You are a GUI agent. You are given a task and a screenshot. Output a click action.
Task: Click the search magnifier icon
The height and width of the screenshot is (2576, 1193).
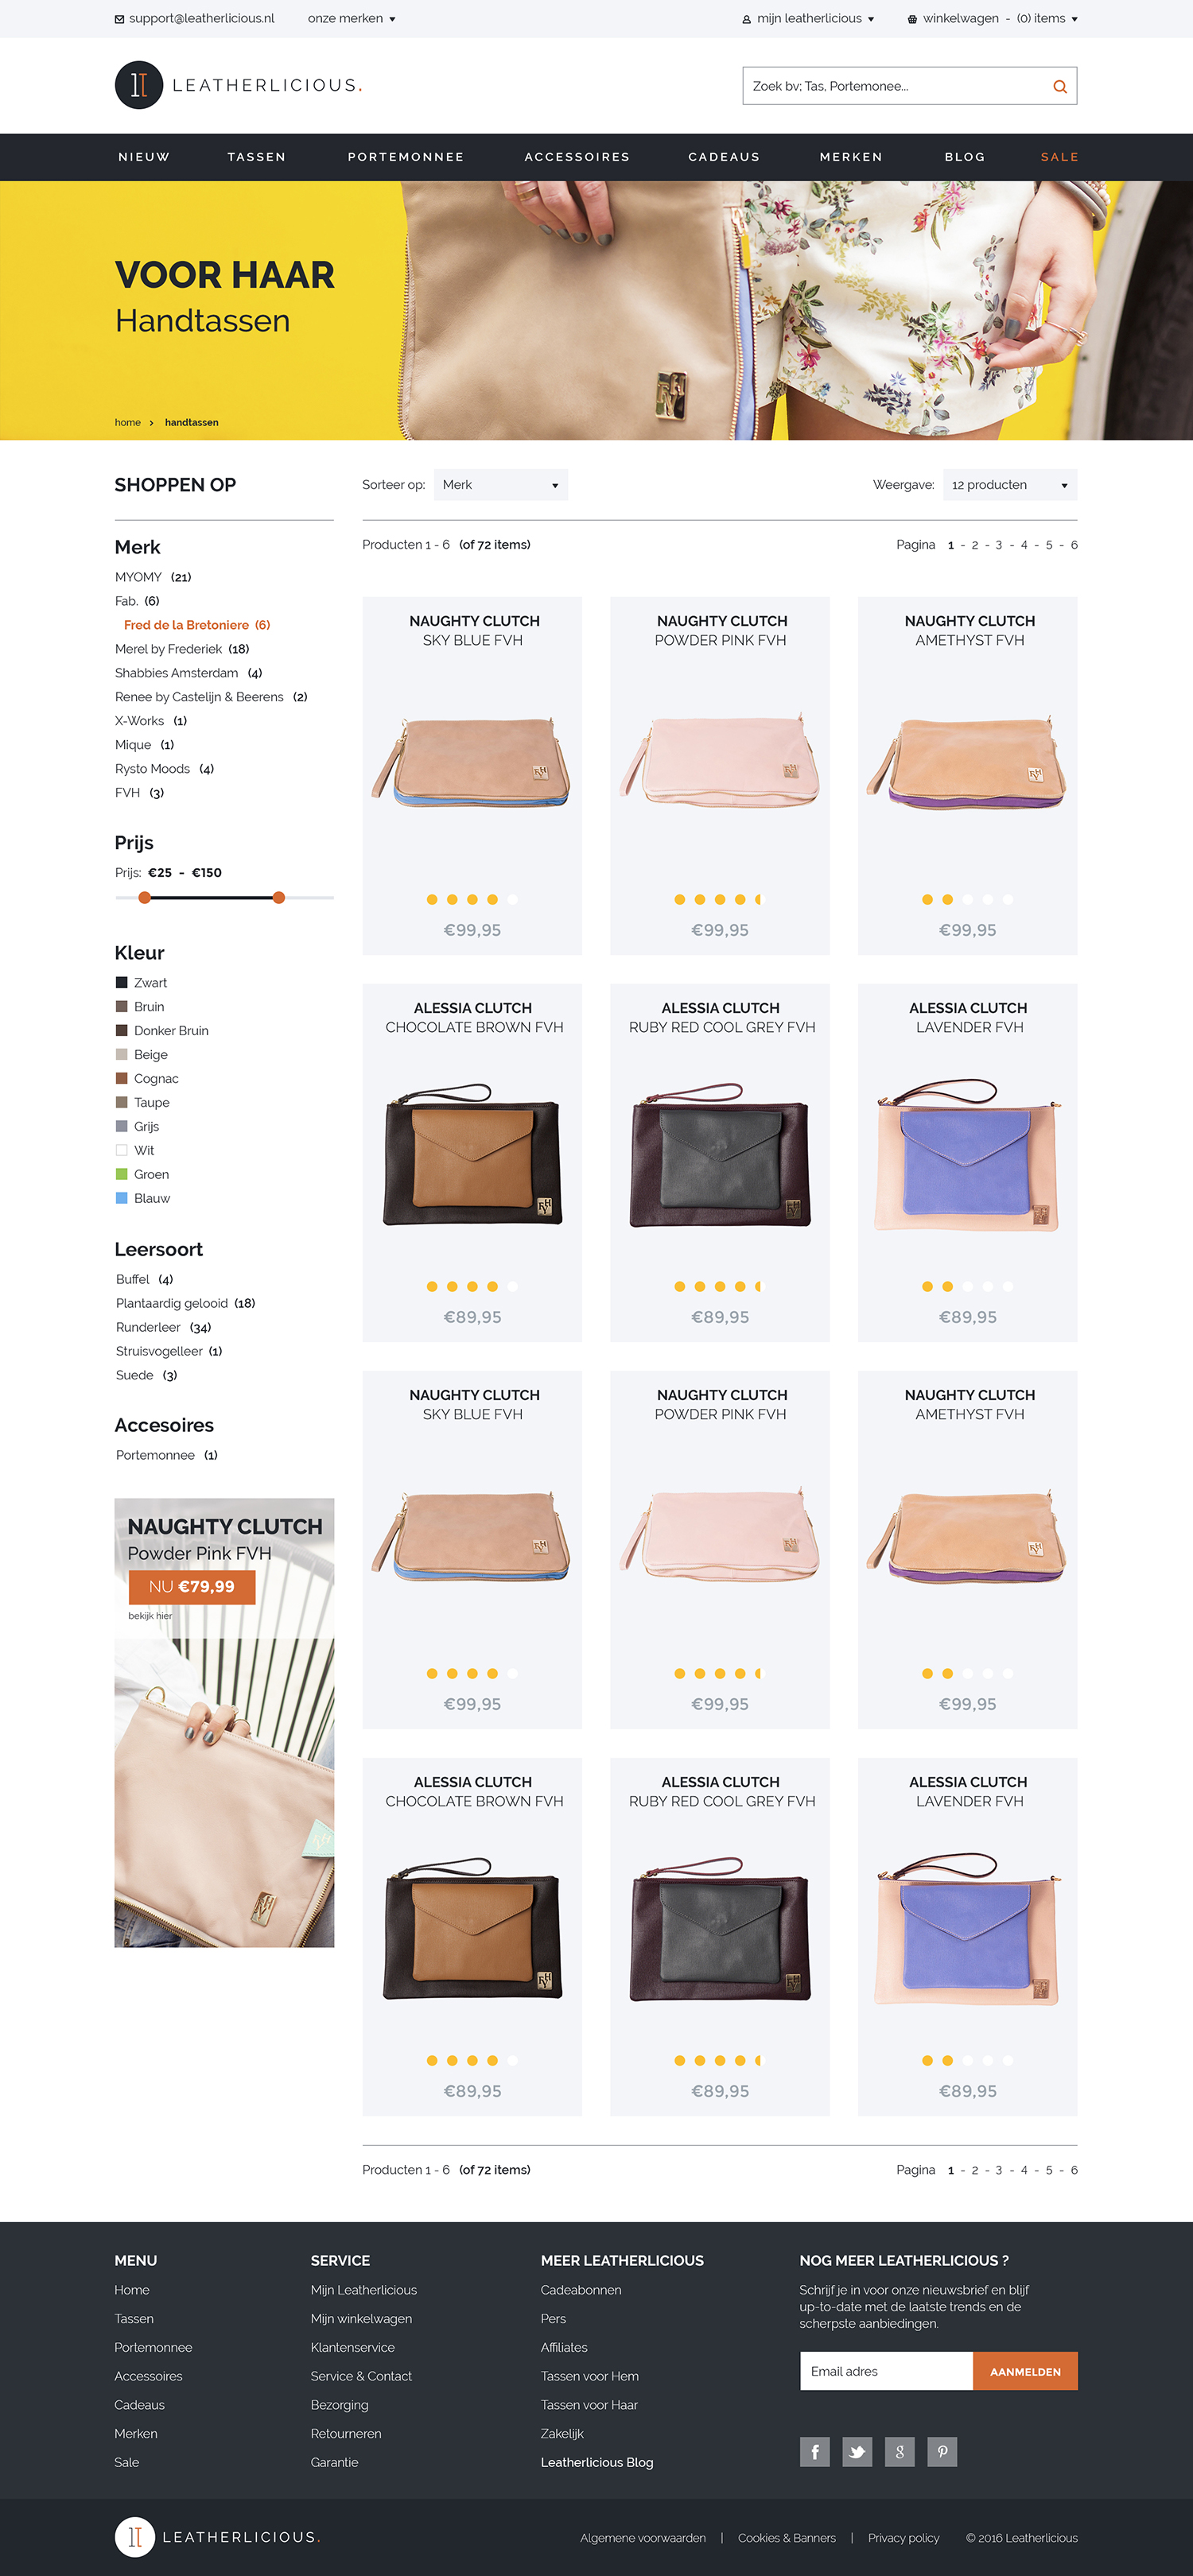pyautogui.click(x=1059, y=87)
